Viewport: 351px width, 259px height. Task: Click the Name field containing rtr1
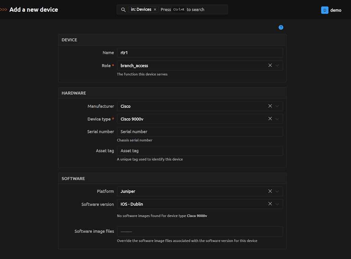coord(199,53)
